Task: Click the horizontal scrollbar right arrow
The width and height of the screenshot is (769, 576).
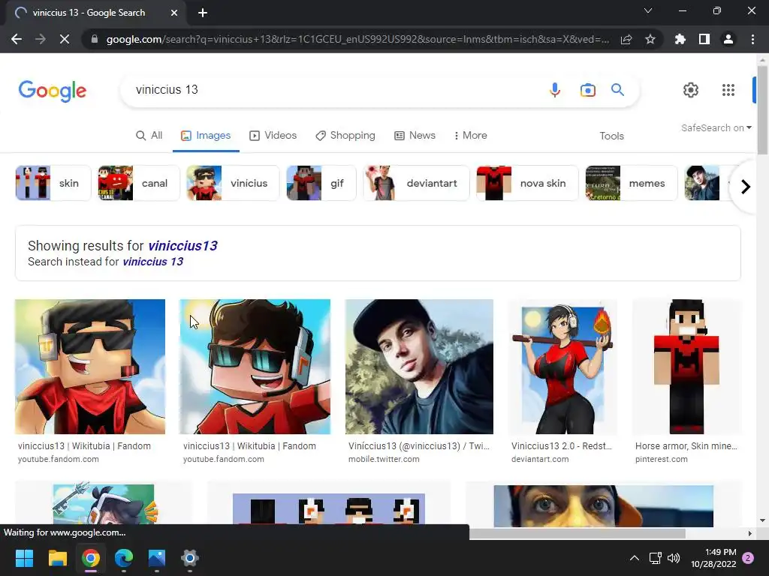Action: pyautogui.click(x=750, y=533)
